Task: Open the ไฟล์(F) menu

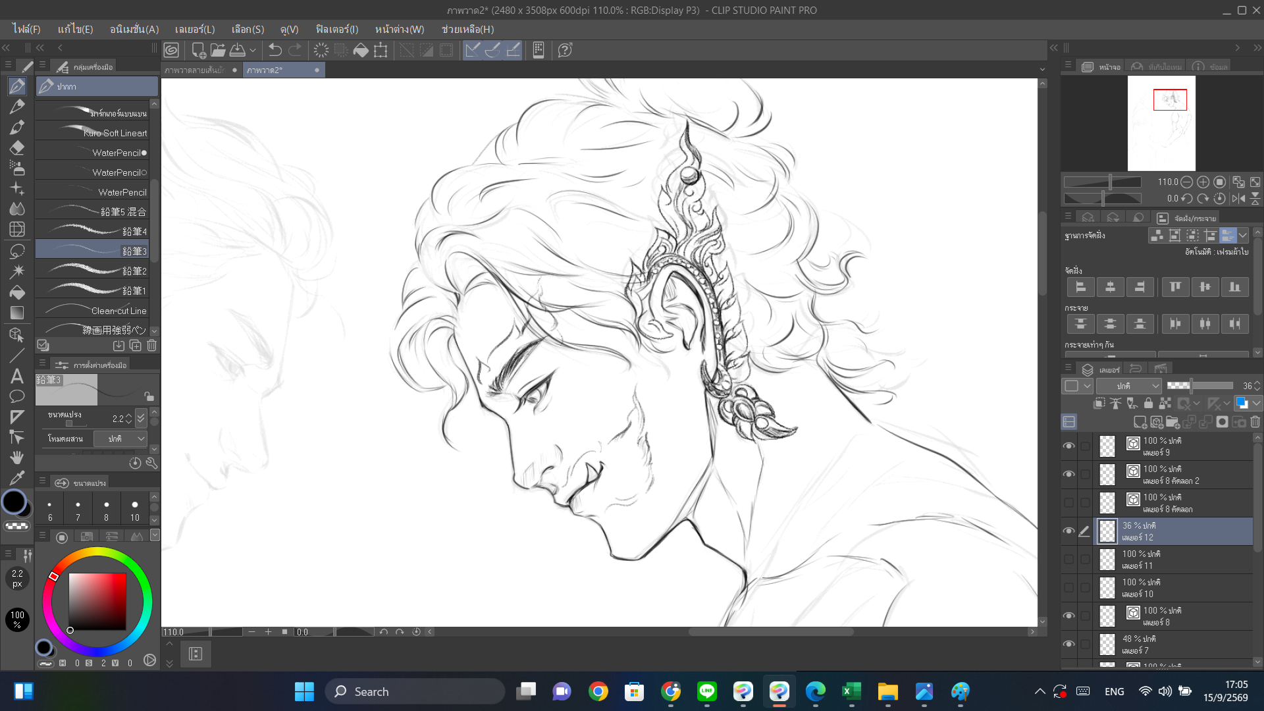Action: click(26, 30)
